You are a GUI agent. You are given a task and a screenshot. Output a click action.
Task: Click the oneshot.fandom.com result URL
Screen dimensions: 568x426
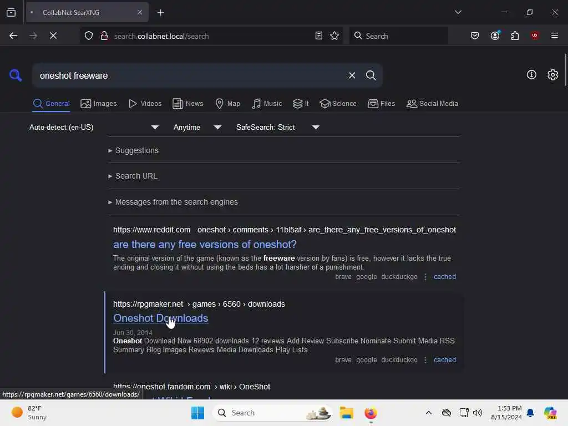tap(191, 387)
